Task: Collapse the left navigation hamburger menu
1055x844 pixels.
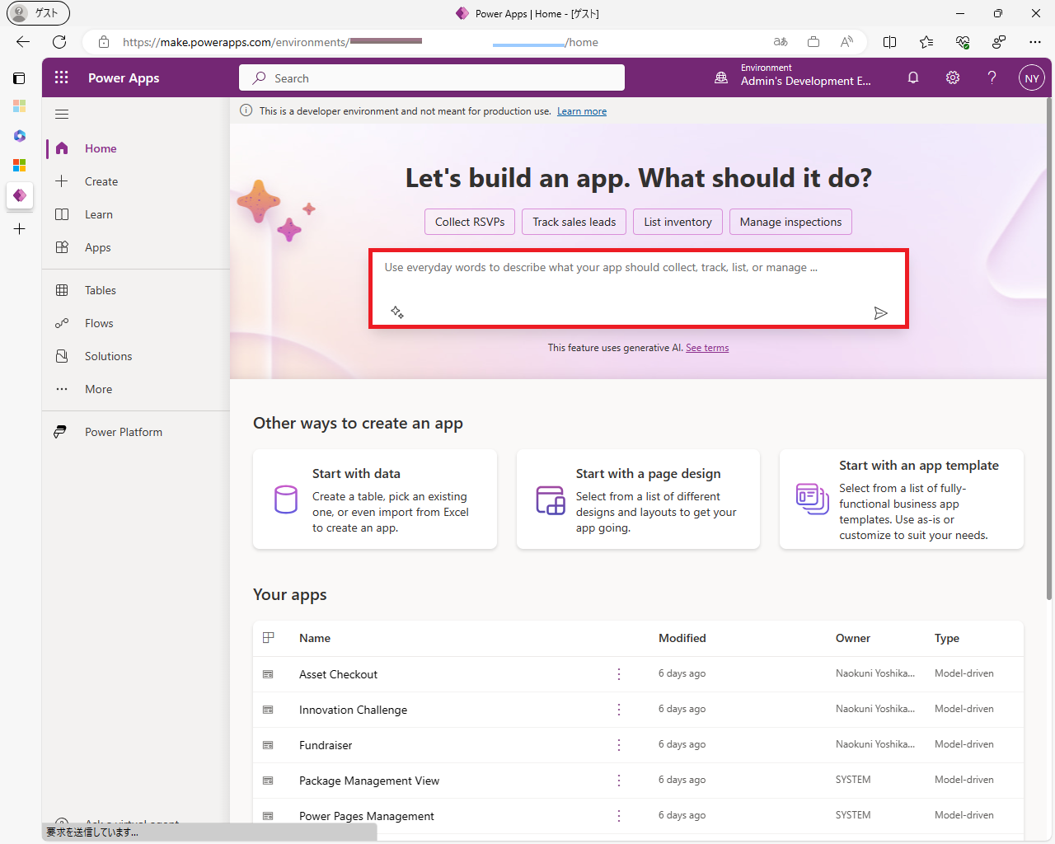Action: [x=62, y=115]
